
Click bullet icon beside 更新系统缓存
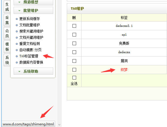pos(17,19)
